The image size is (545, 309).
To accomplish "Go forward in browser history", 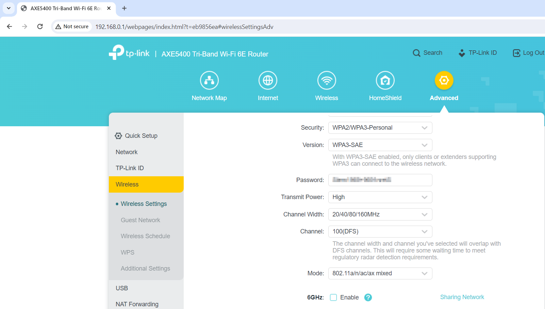I will 24,27.
